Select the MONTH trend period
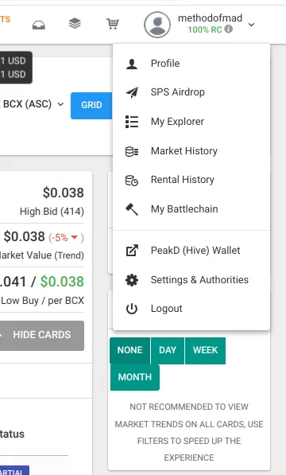286x475 pixels. (135, 377)
